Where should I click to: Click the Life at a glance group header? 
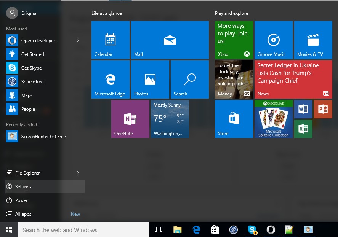pyautogui.click(x=106, y=13)
